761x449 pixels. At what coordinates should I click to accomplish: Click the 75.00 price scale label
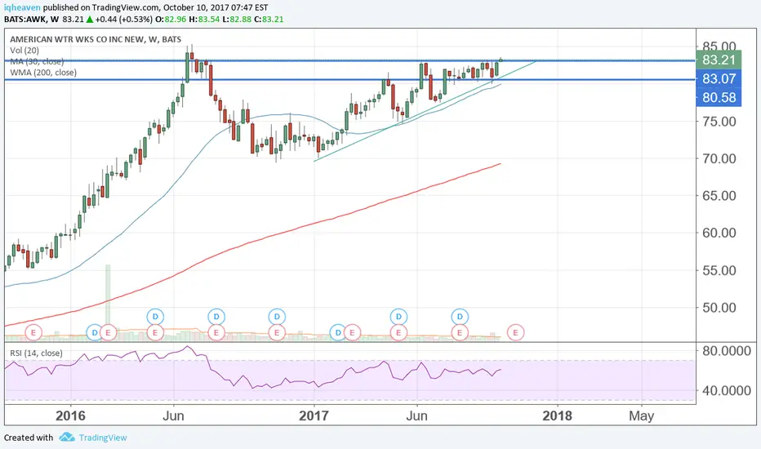pyautogui.click(x=719, y=122)
